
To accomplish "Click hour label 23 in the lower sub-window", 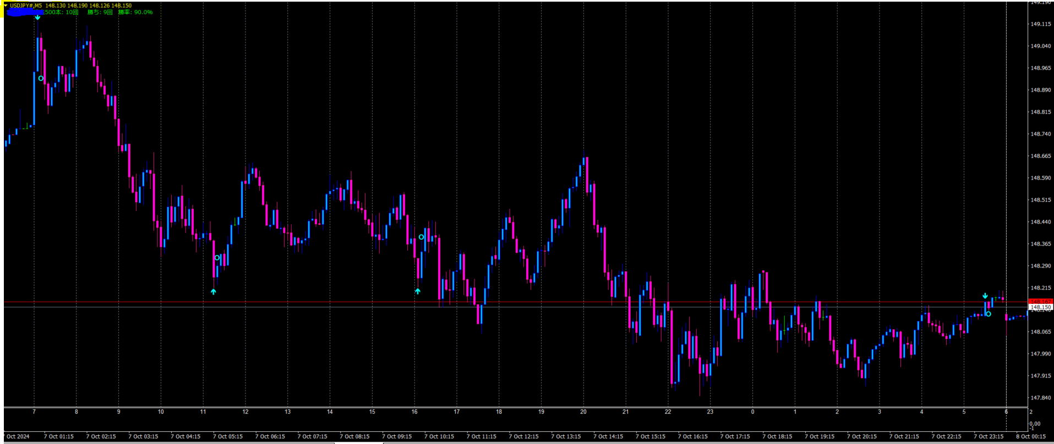I will 710,412.
